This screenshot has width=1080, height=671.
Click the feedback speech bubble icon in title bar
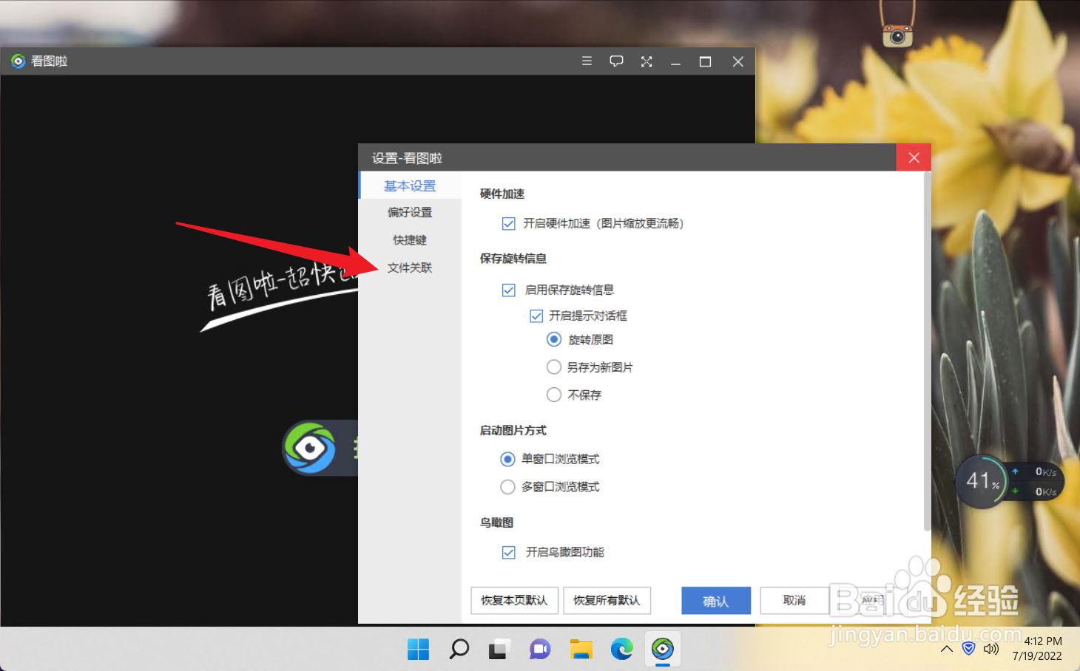click(616, 61)
